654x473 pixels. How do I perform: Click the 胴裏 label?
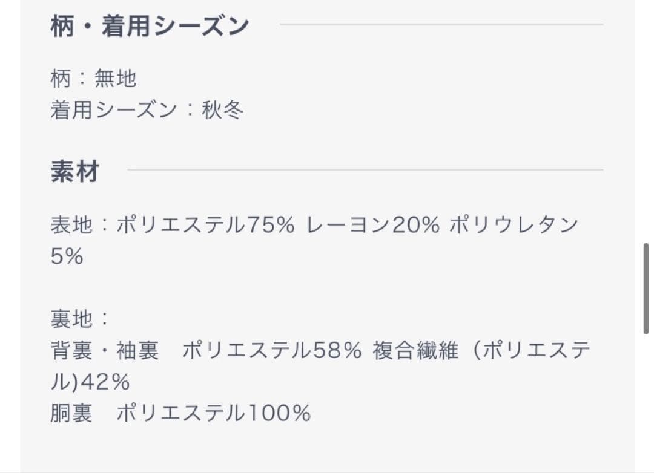(x=72, y=414)
